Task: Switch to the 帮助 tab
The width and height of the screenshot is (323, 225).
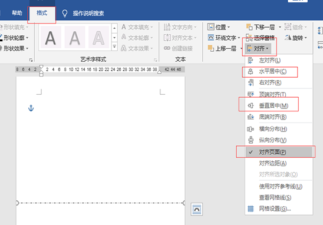Action: click(17, 13)
